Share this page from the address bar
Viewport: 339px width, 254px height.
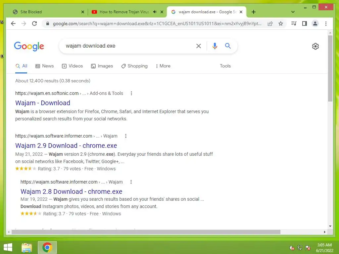(270, 23)
